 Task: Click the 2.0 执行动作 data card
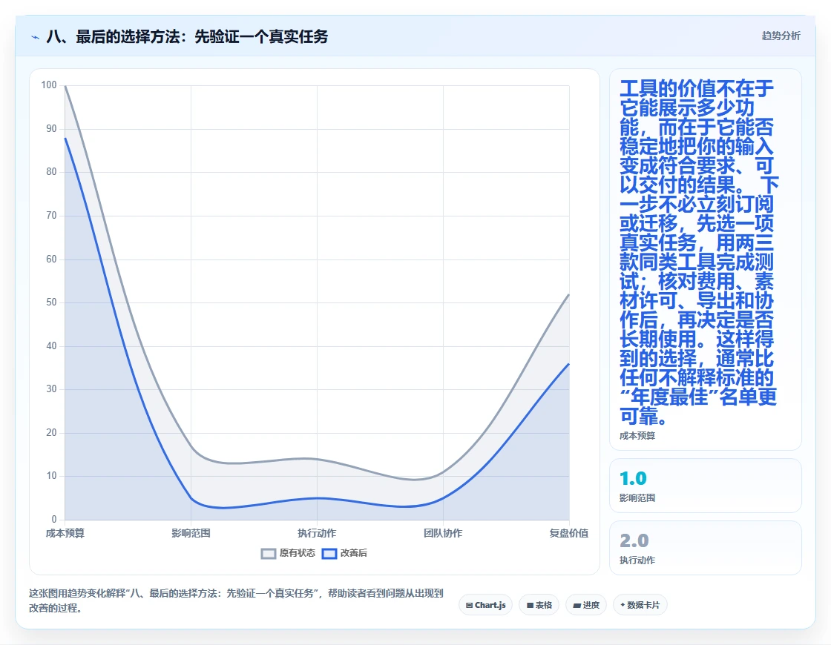click(706, 548)
